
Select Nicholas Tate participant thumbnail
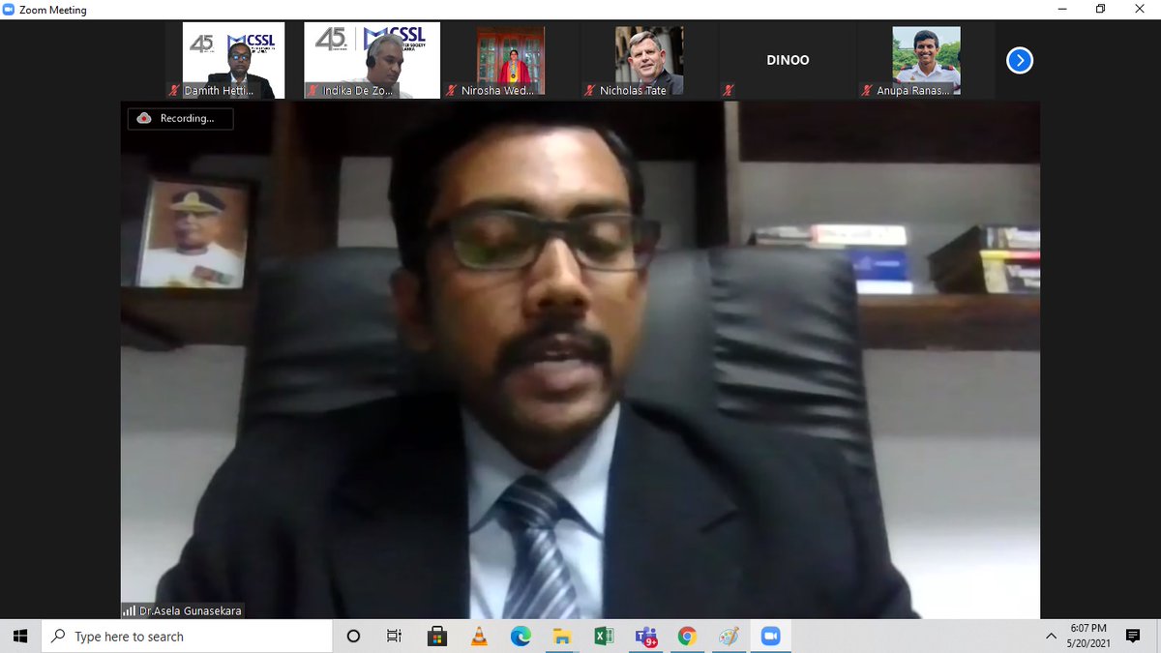point(649,60)
